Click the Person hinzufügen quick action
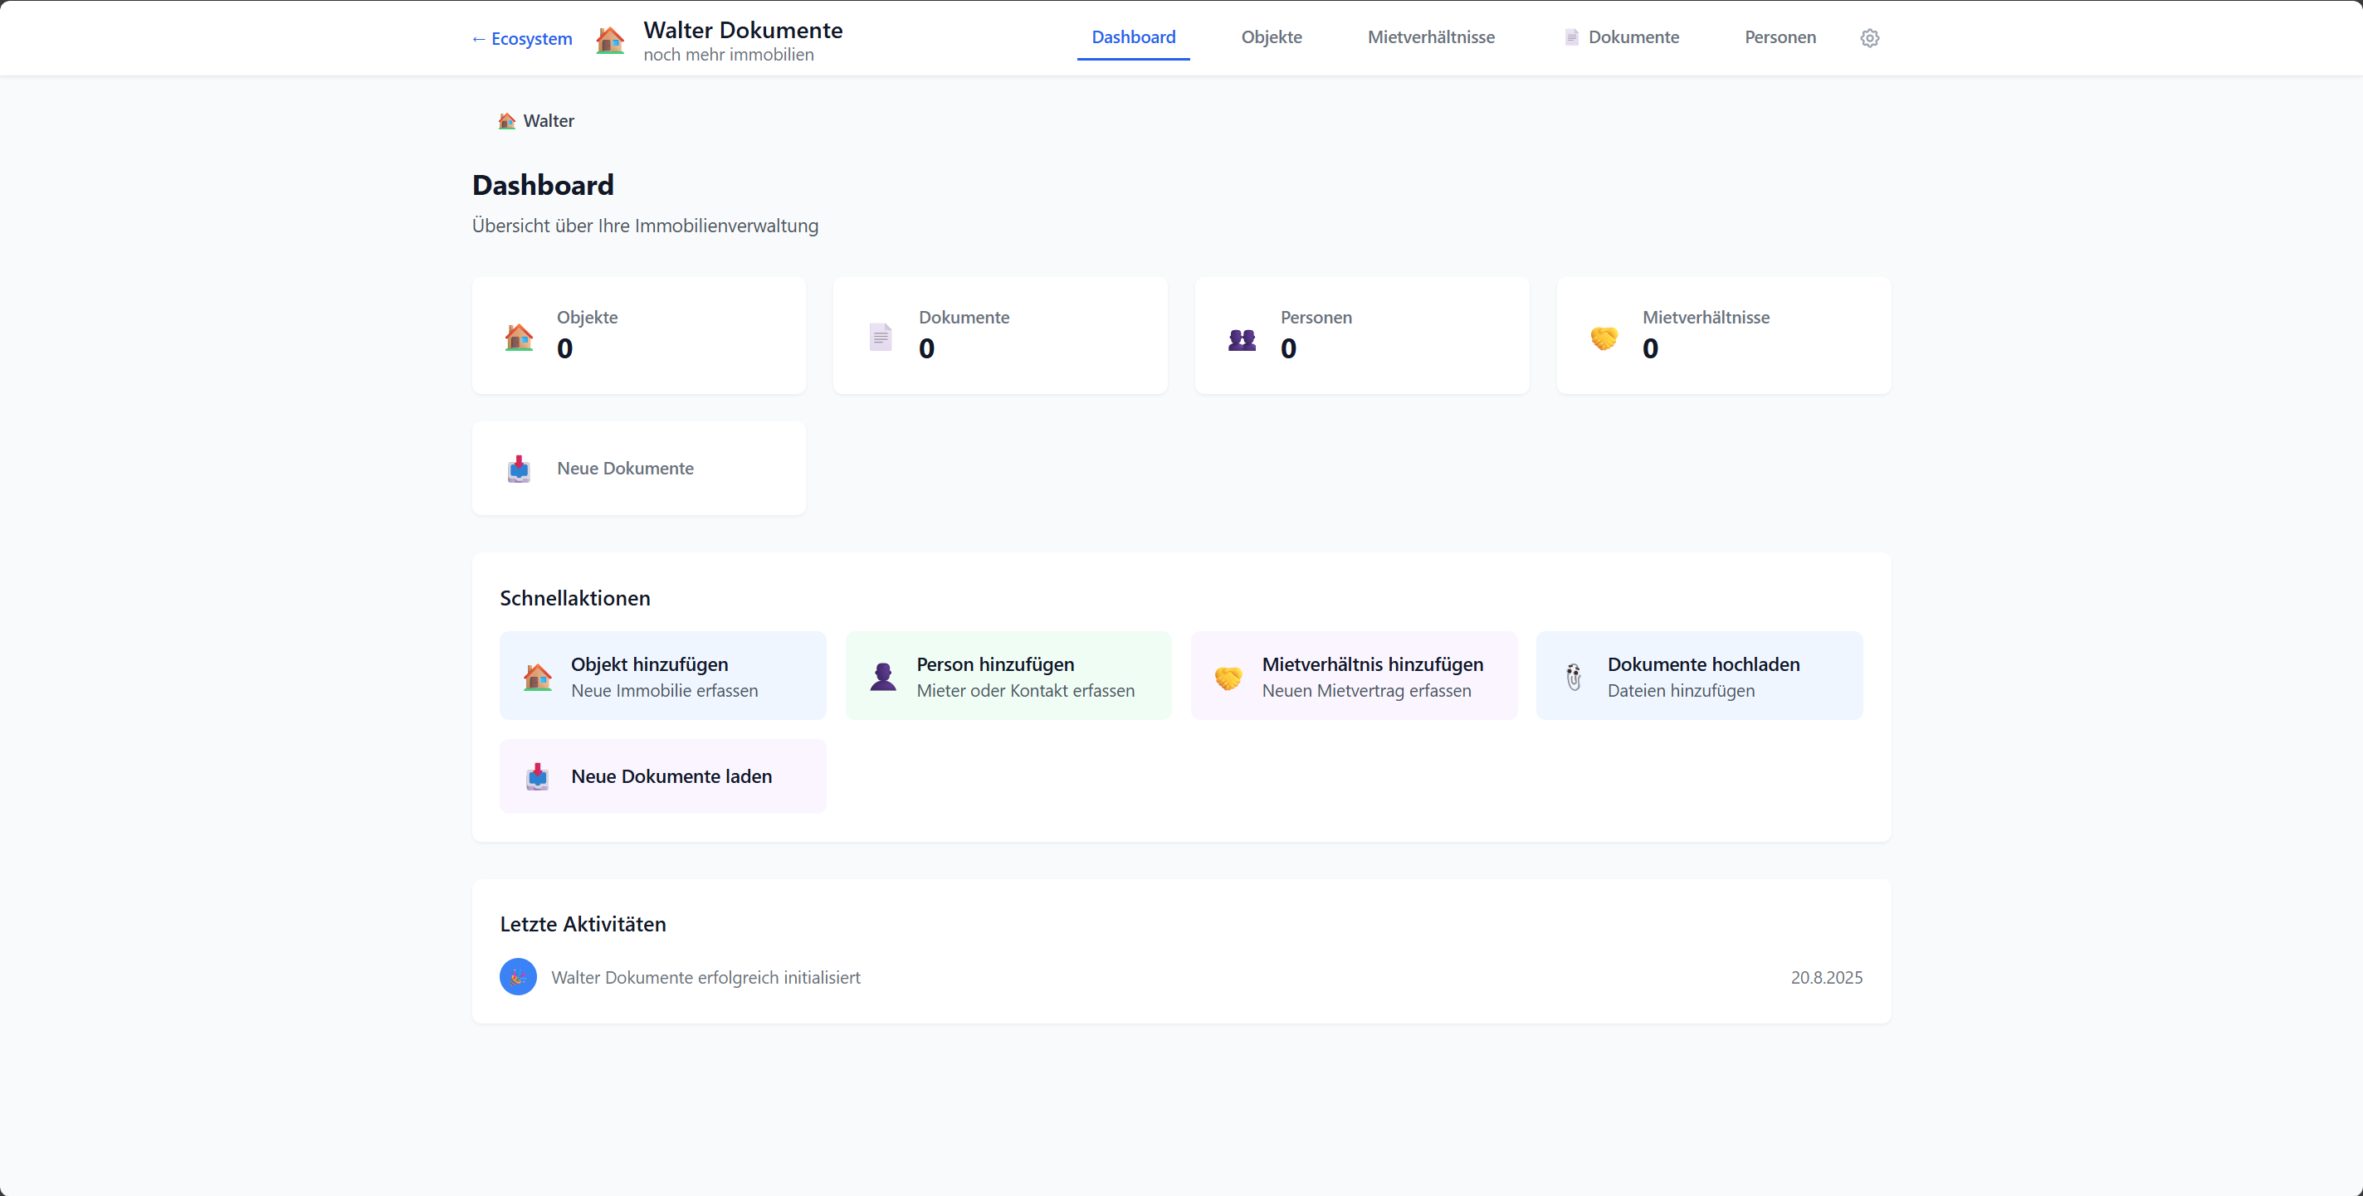 [1008, 676]
